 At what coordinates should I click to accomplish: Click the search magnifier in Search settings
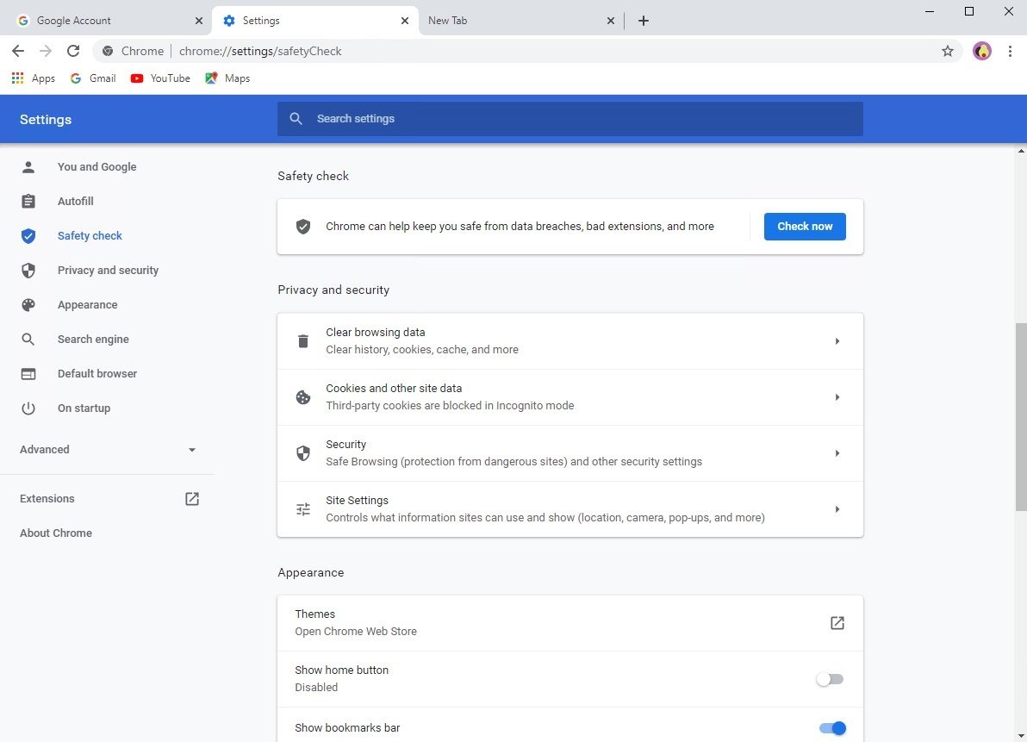click(296, 119)
